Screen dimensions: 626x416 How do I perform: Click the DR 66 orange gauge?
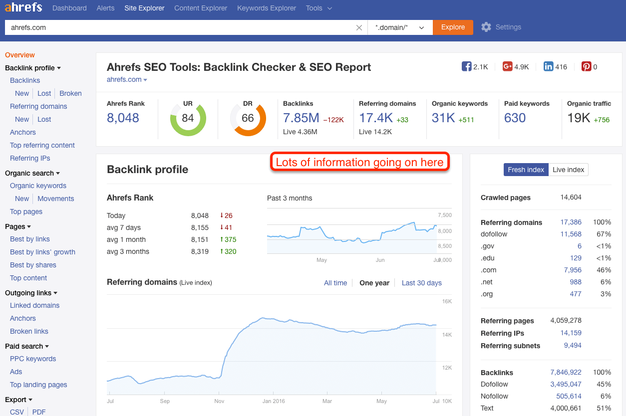(x=248, y=118)
